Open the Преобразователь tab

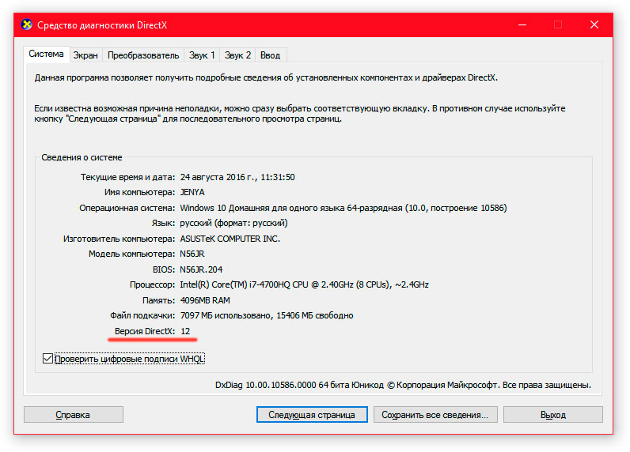pyautogui.click(x=143, y=55)
